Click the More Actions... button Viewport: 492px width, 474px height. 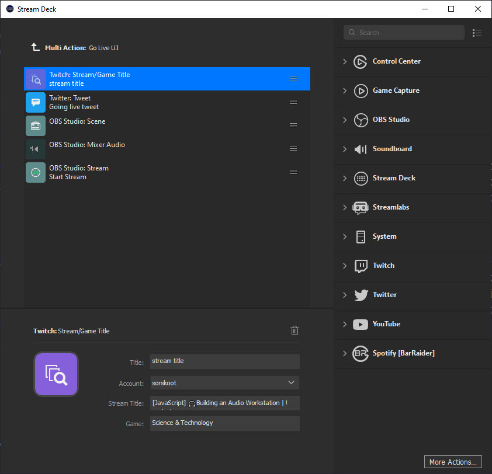coord(453,462)
